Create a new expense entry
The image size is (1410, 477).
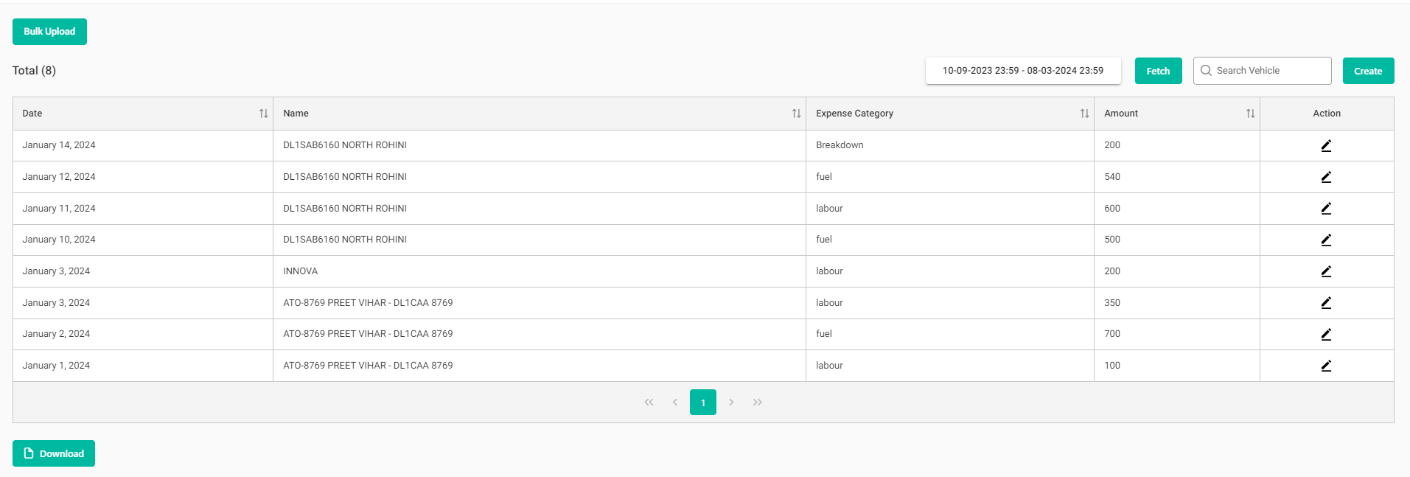pyautogui.click(x=1368, y=71)
